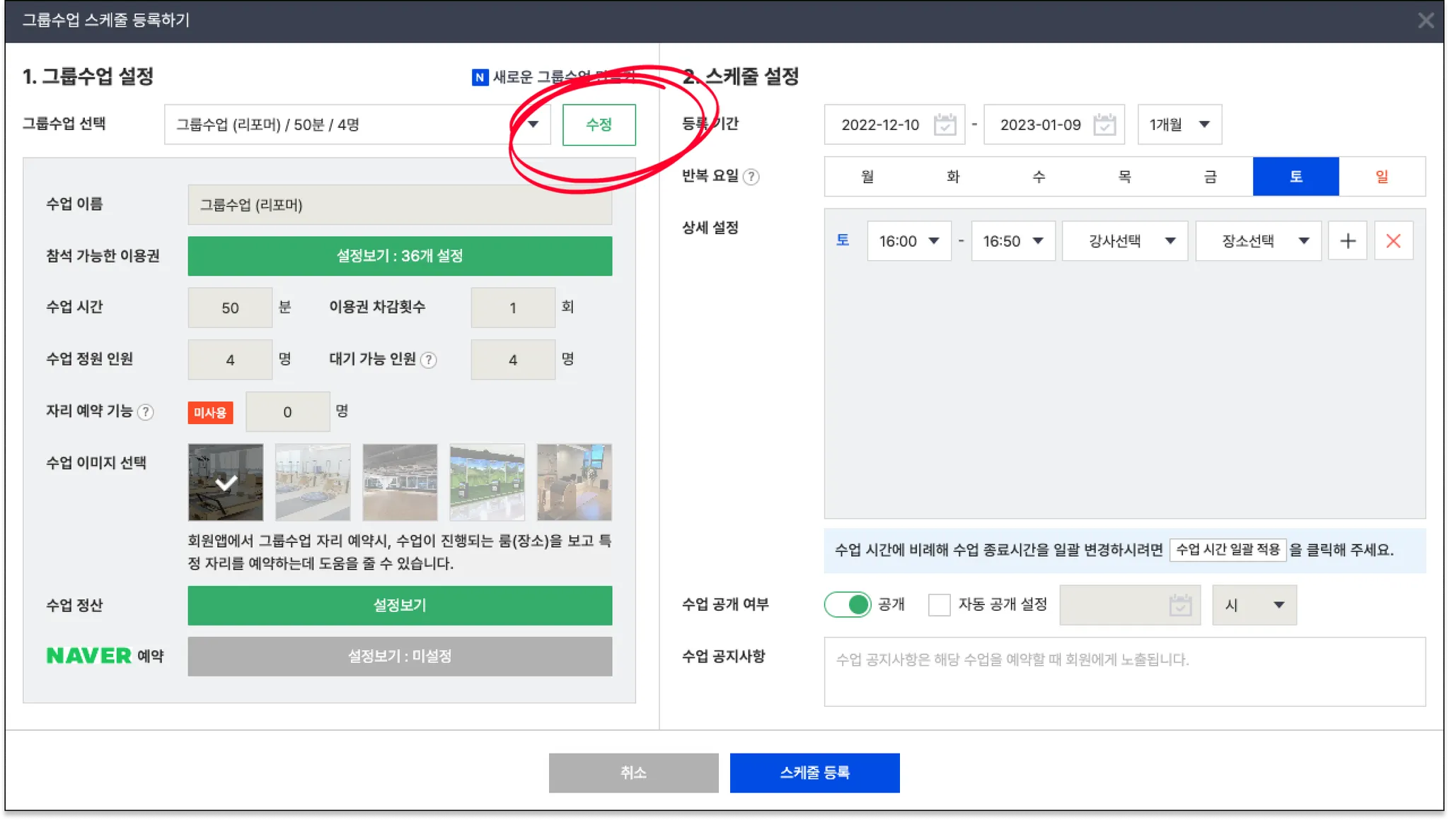Click the blue 스케줄 등록 button
The height and width of the screenshot is (820, 1449).
[814, 773]
